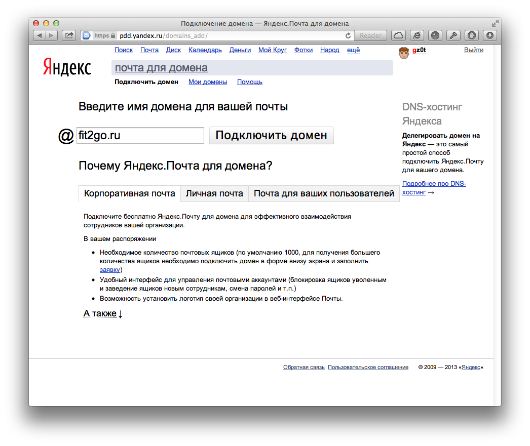Click the Яндекс copyright footer link
The width and height of the screenshot is (530, 446).
tap(471, 368)
